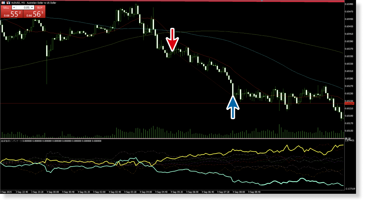The image size is (366, 200).
Task: Click the blue up arrow marker
Action: point(233,107)
